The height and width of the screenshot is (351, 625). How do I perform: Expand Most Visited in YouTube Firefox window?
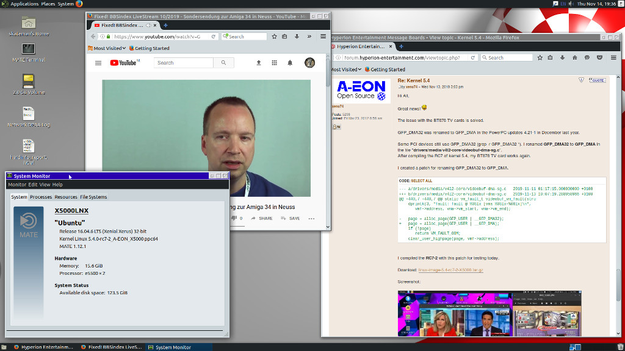pos(106,48)
